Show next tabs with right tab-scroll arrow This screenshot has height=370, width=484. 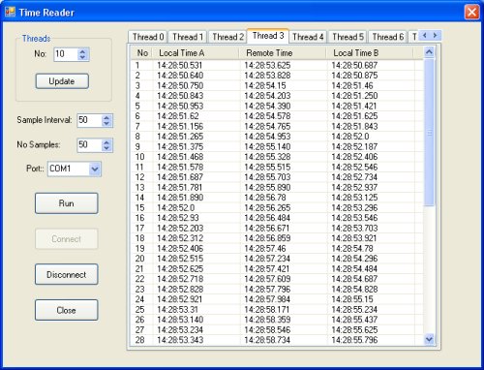(x=435, y=35)
